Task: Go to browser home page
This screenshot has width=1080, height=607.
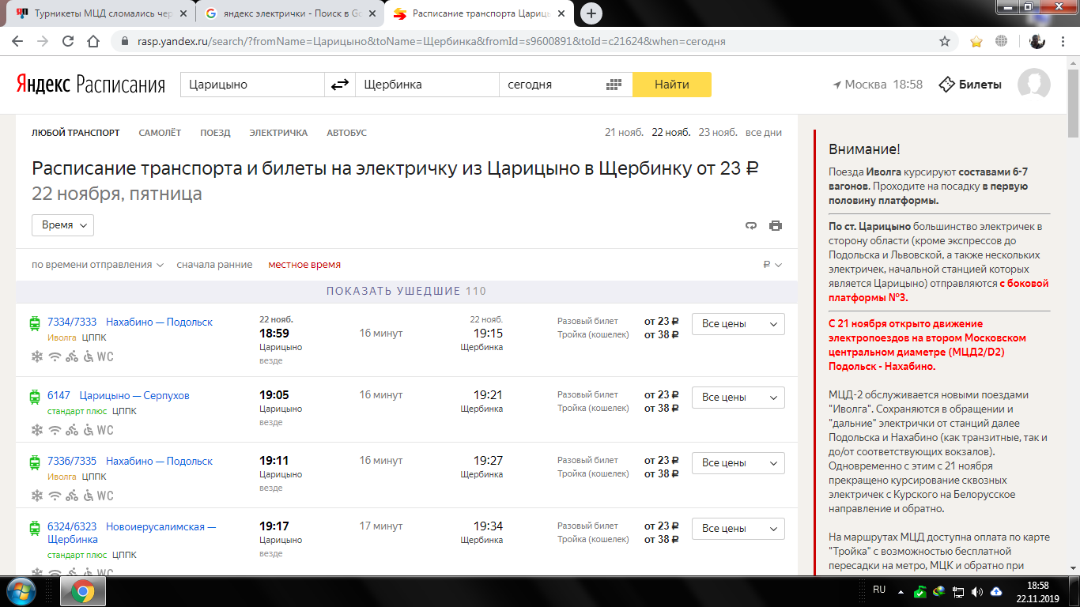Action: [93, 42]
